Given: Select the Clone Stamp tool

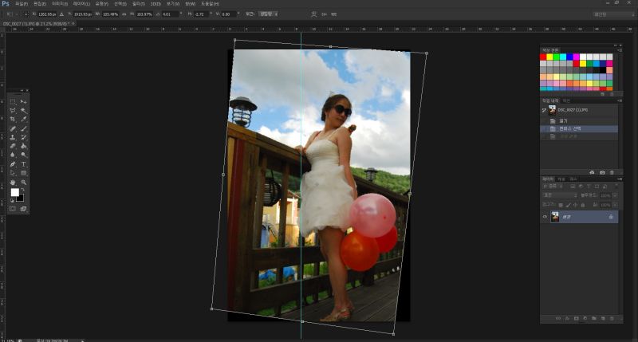Looking at the screenshot, I should pos(13,137).
